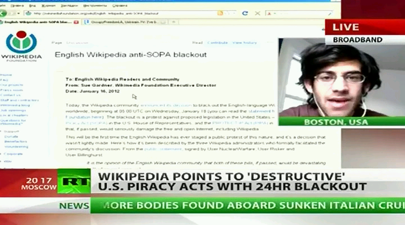
Task: Select the Read view tab
Action: [x=197, y=43]
